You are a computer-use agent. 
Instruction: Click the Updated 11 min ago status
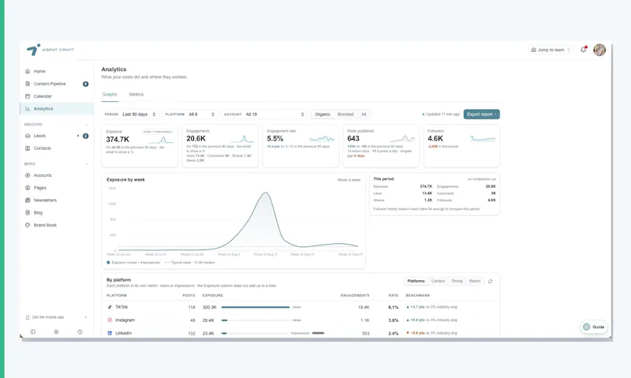point(441,114)
